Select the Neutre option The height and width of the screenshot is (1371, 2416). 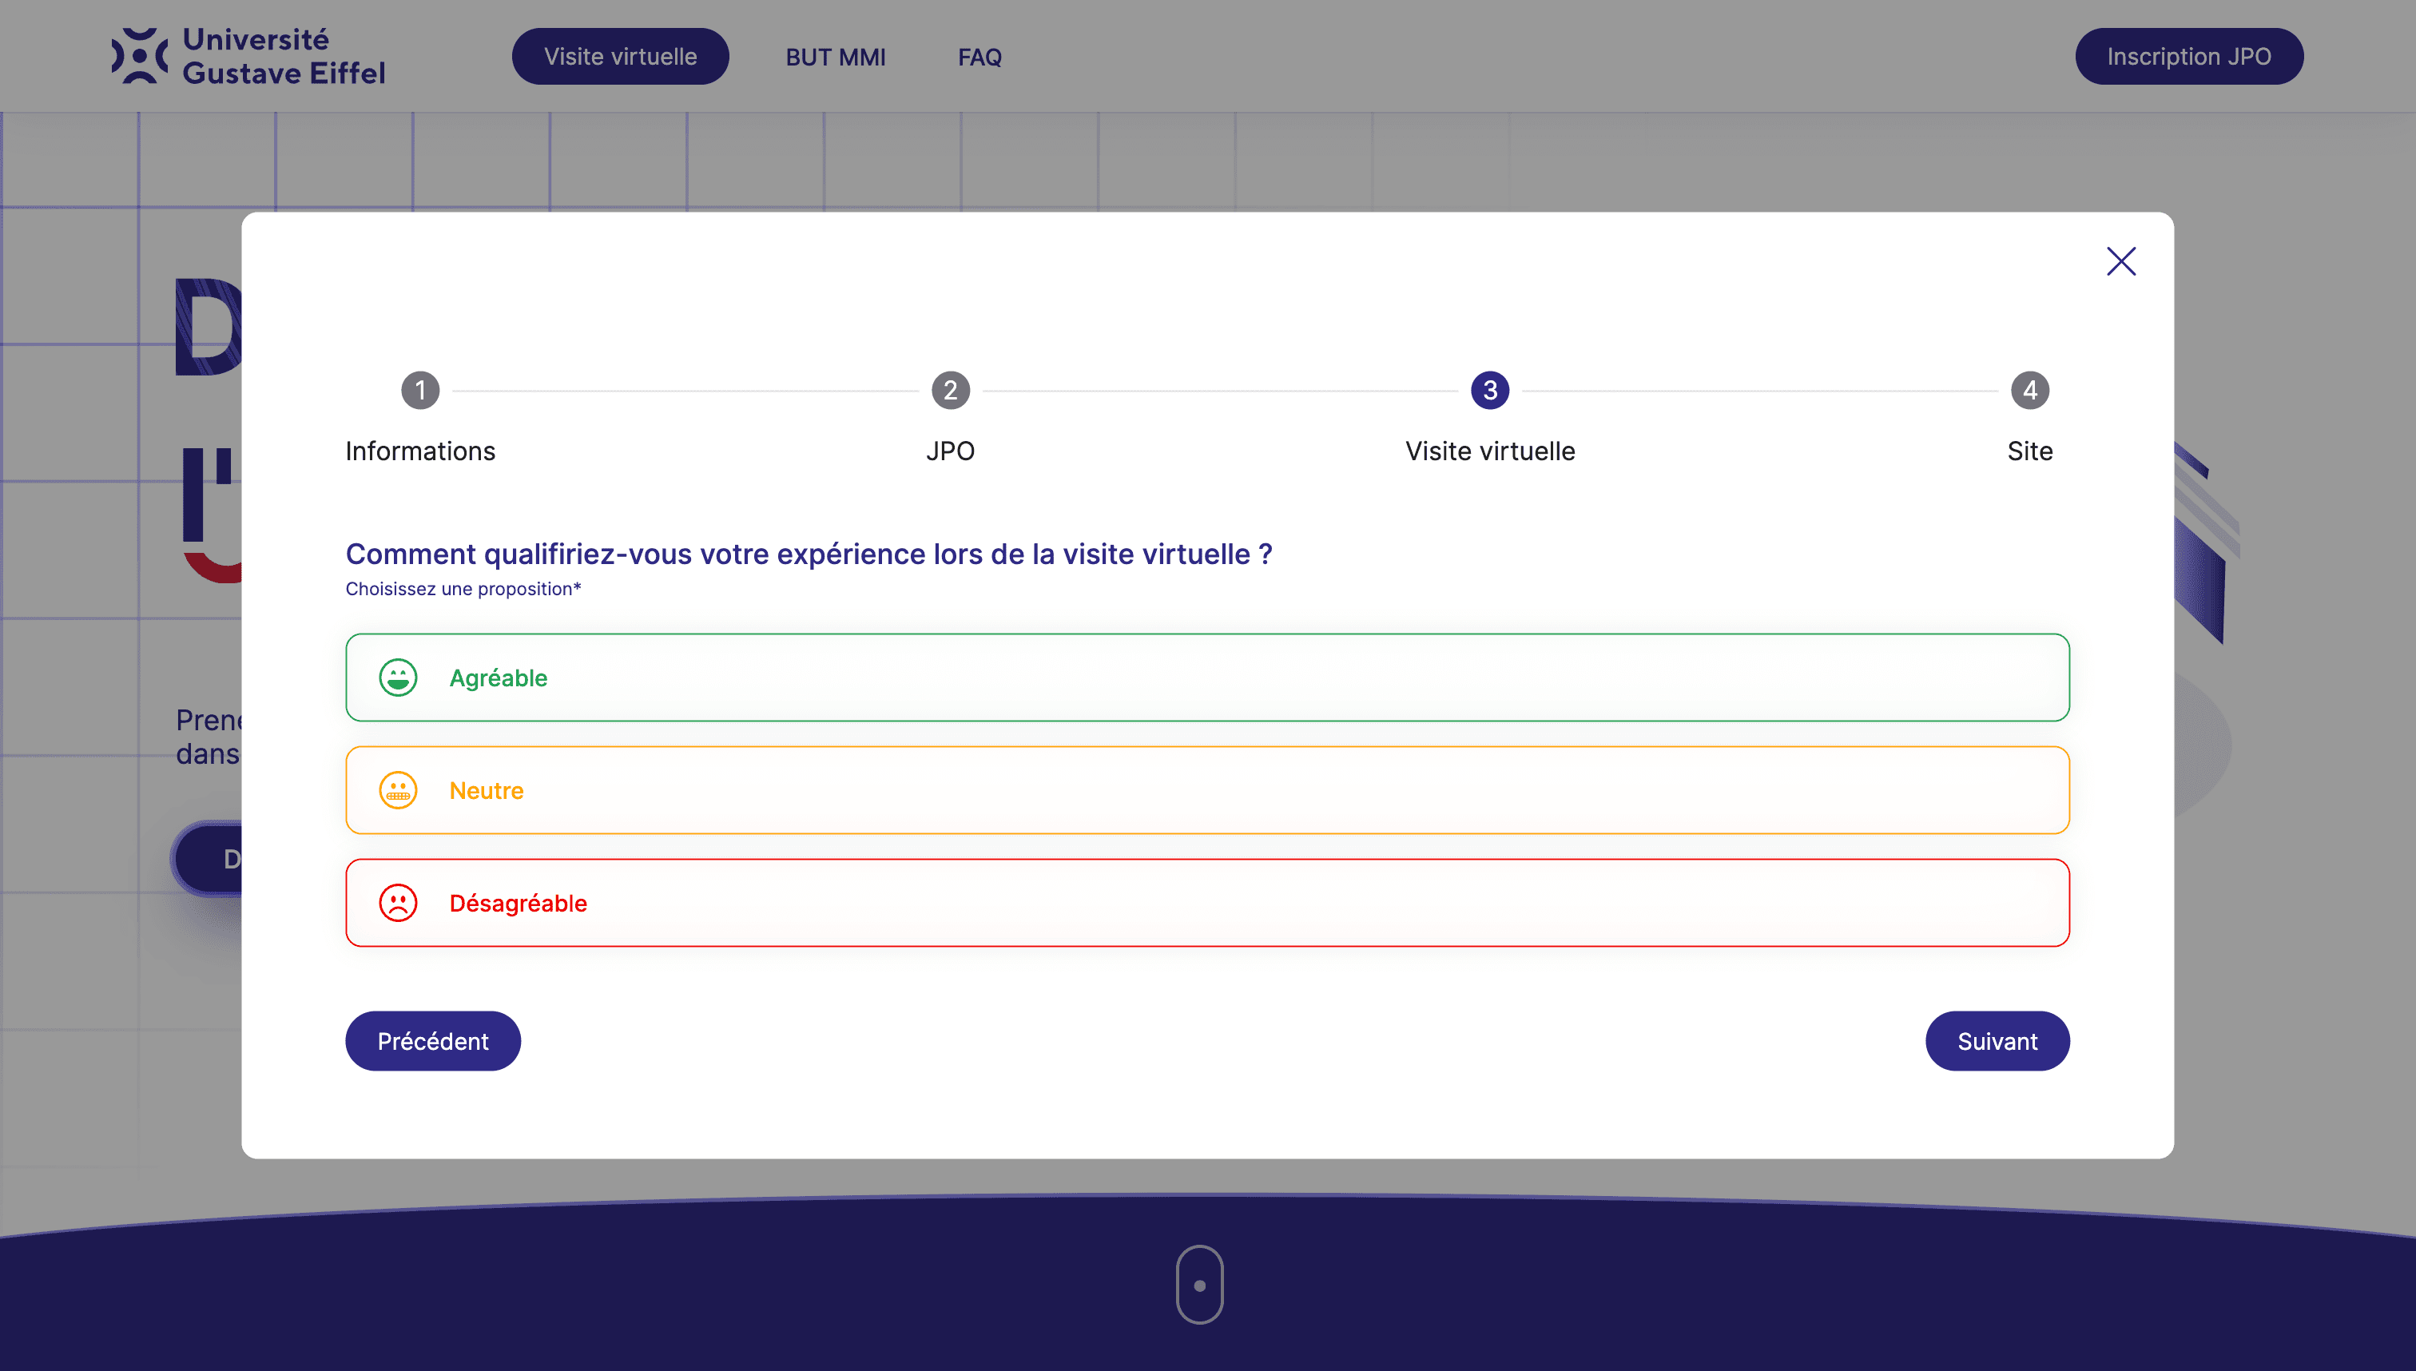(x=1207, y=790)
